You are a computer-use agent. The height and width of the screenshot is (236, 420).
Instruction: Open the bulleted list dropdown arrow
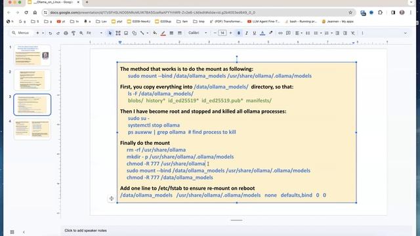321,33
